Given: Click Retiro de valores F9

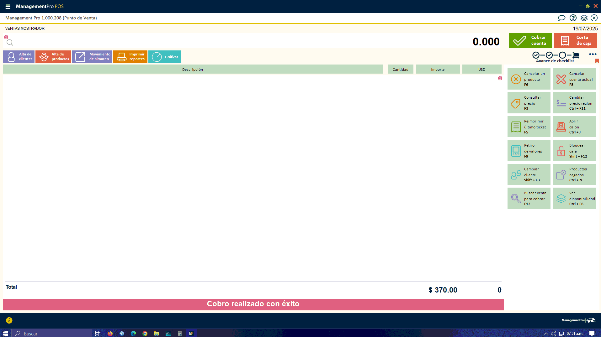Looking at the screenshot, I should (x=529, y=151).
